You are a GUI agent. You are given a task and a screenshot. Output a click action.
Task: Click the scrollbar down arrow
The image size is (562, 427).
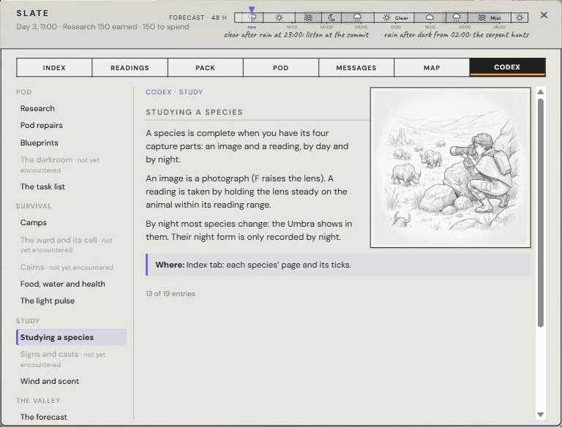coord(541,415)
